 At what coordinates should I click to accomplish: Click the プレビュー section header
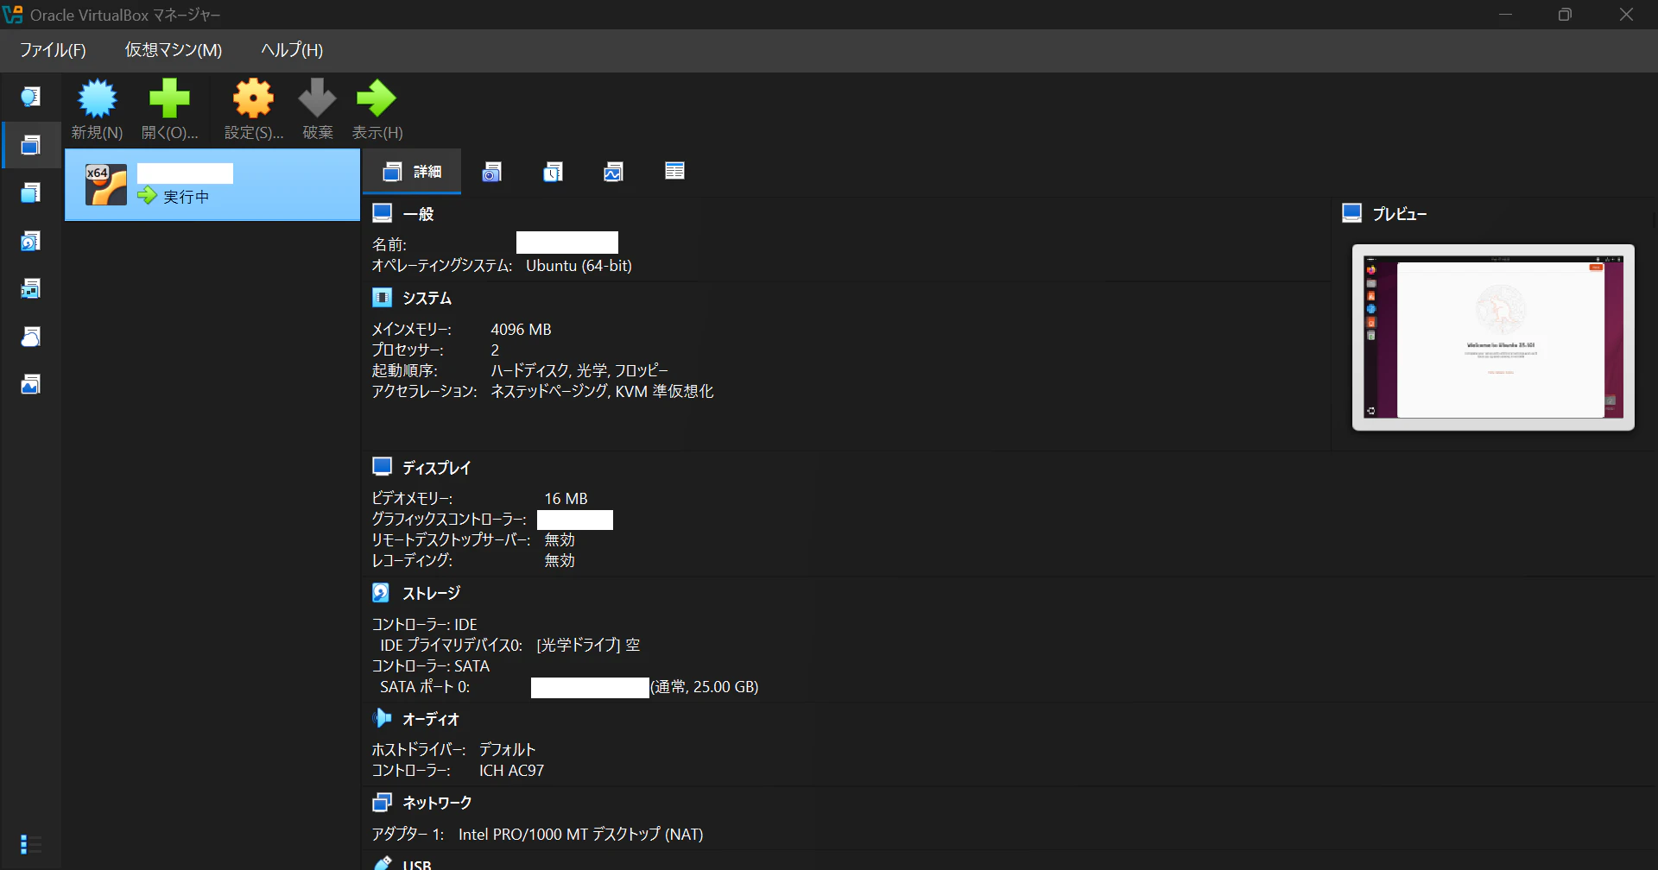(x=1400, y=214)
